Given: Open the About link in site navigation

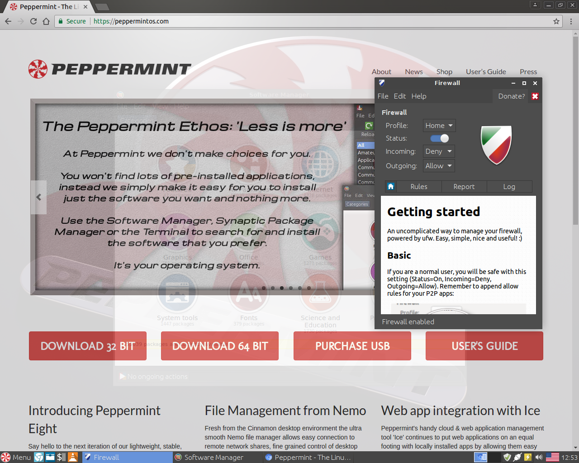Looking at the screenshot, I should [x=381, y=71].
